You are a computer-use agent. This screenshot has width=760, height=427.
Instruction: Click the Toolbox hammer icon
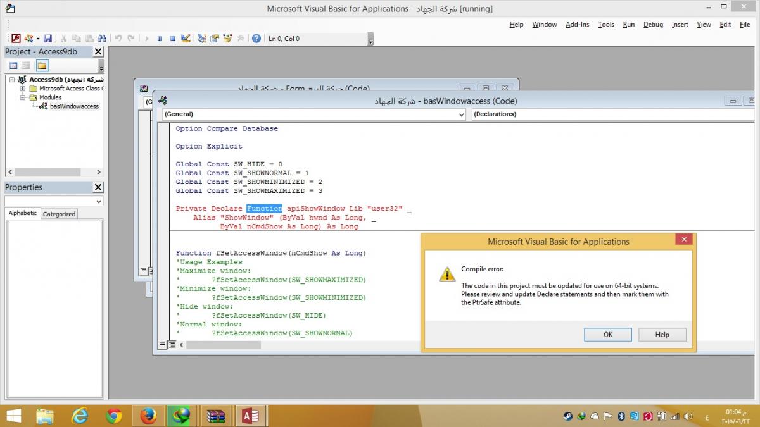240,39
